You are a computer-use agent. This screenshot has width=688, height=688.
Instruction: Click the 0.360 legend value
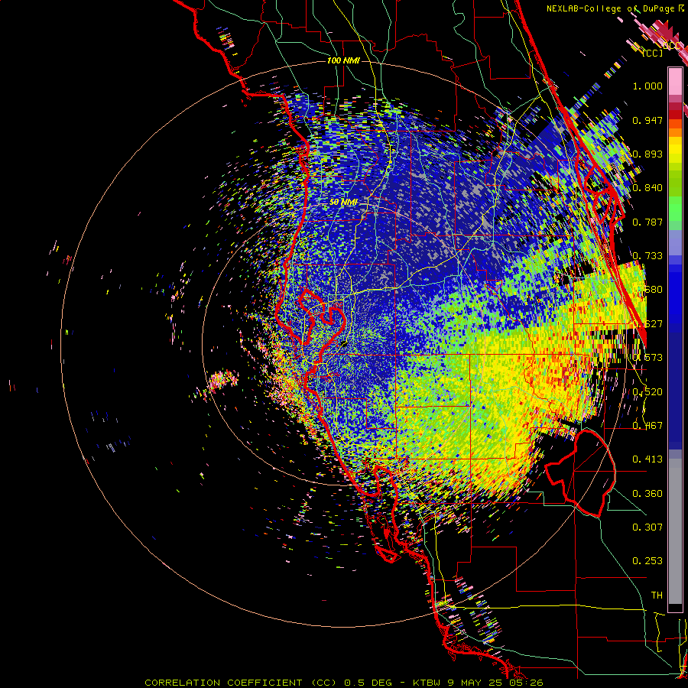pyautogui.click(x=647, y=493)
